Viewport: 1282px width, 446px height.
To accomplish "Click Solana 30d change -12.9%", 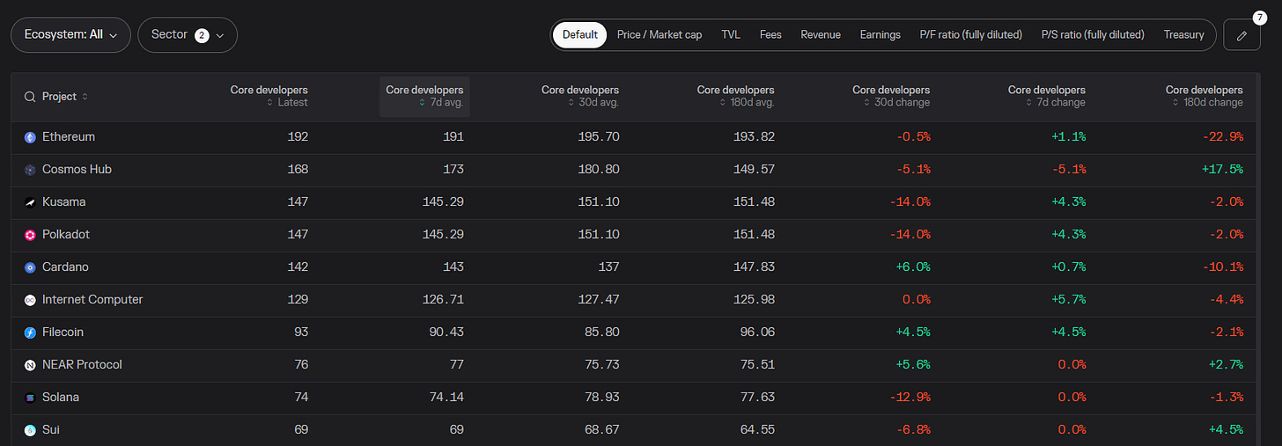I will coord(910,398).
